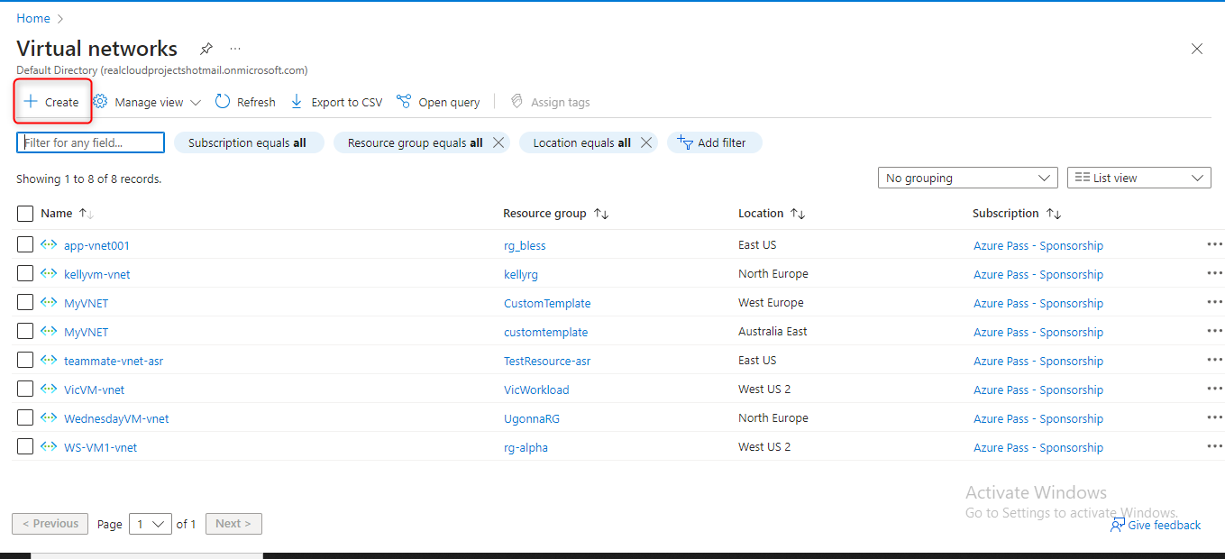This screenshot has height=559, width=1225.
Task: Open the TestResource-asr resource group
Action: coord(547,361)
